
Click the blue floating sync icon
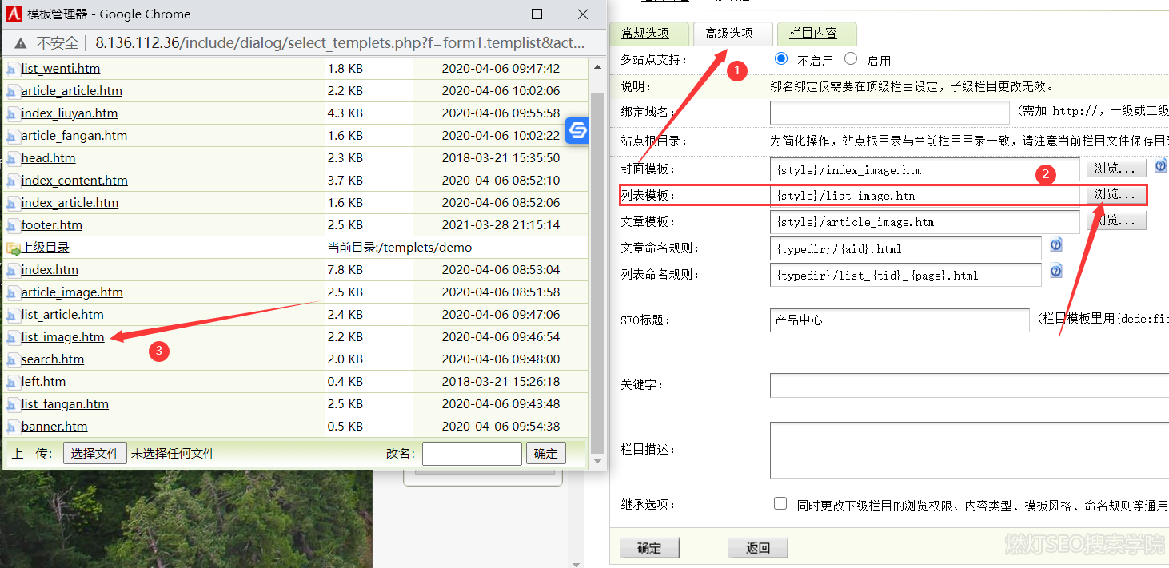pos(577,130)
